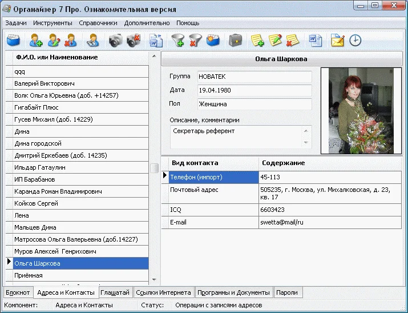Click the Группа field containing НОВАТЕК
Viewport: 408px width, 313px height.
pyautogui.click(x=254, y=76)
